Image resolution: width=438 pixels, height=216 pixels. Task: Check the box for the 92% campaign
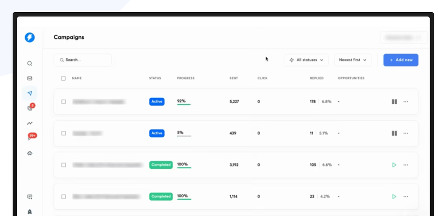[64, 102]
